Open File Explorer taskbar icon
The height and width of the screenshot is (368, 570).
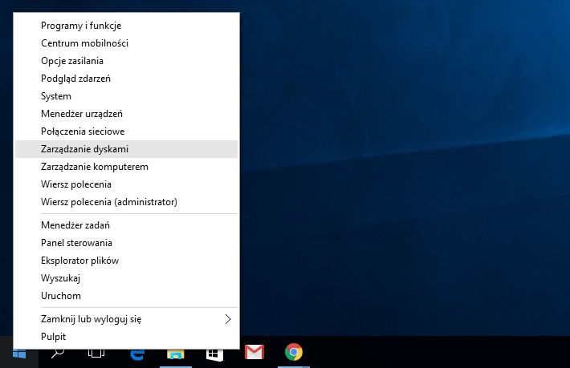click(176, 353)
